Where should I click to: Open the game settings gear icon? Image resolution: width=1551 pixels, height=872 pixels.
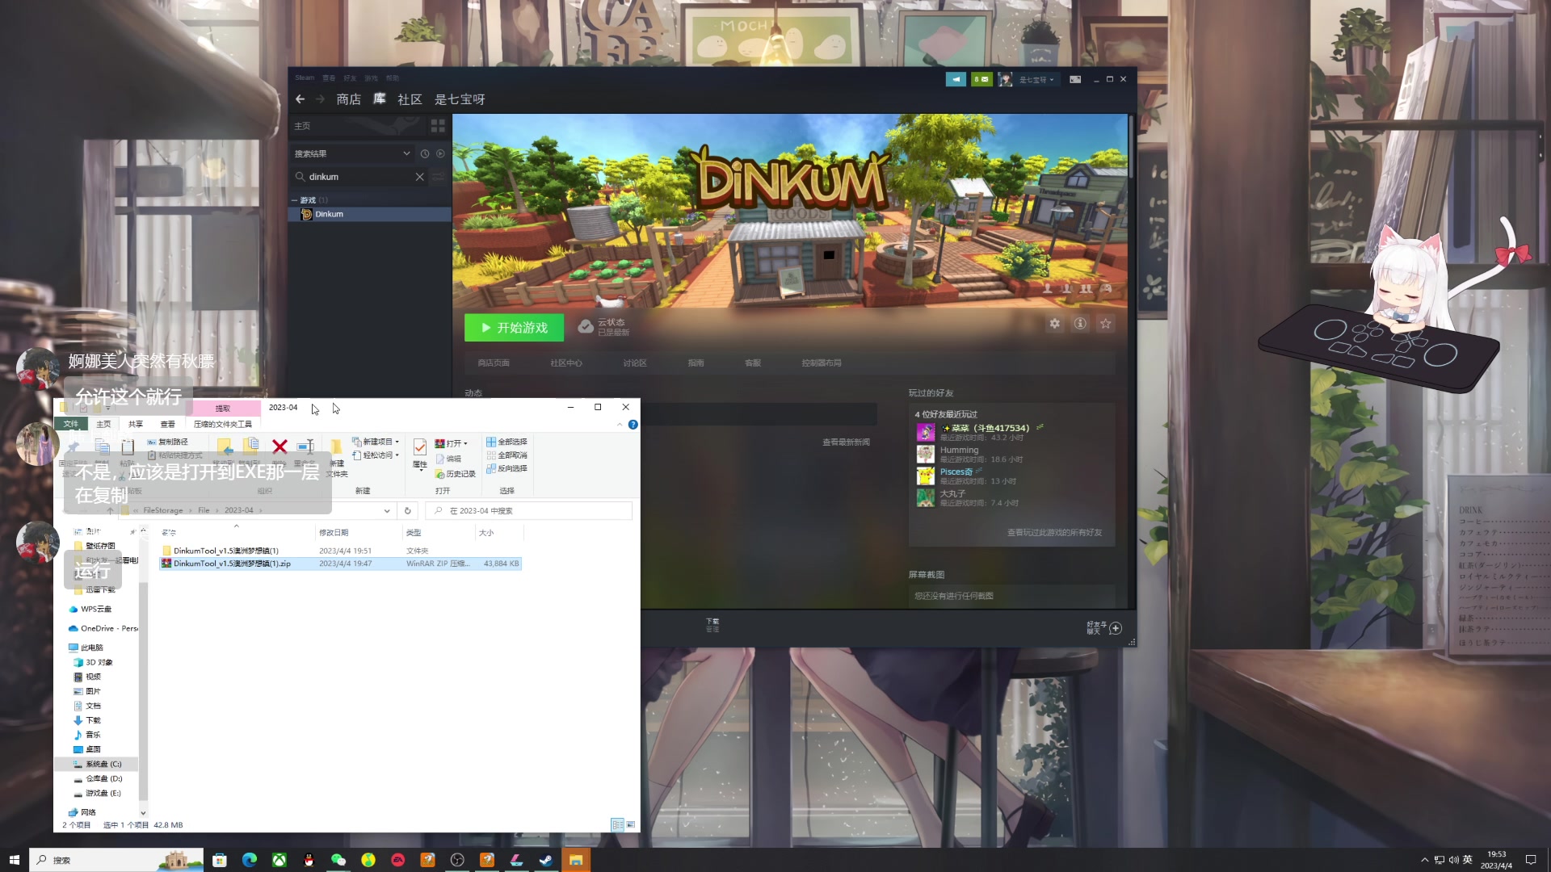tap(1054, 324)
